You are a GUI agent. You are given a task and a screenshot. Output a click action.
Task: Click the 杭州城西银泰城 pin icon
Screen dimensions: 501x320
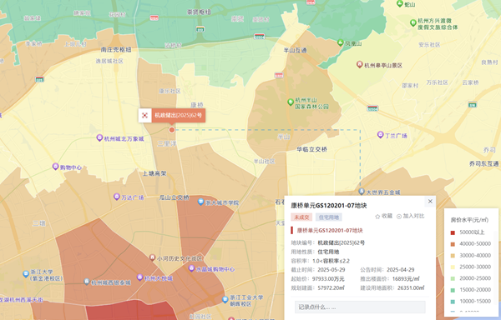coord(87,282)
